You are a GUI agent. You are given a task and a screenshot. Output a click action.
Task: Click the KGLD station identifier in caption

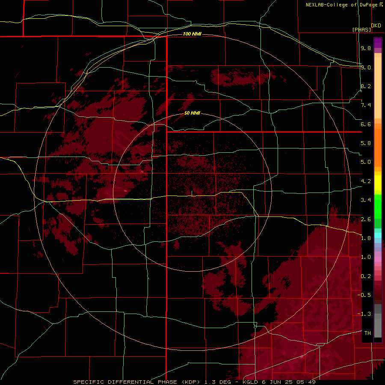click(x=250, y=382)
